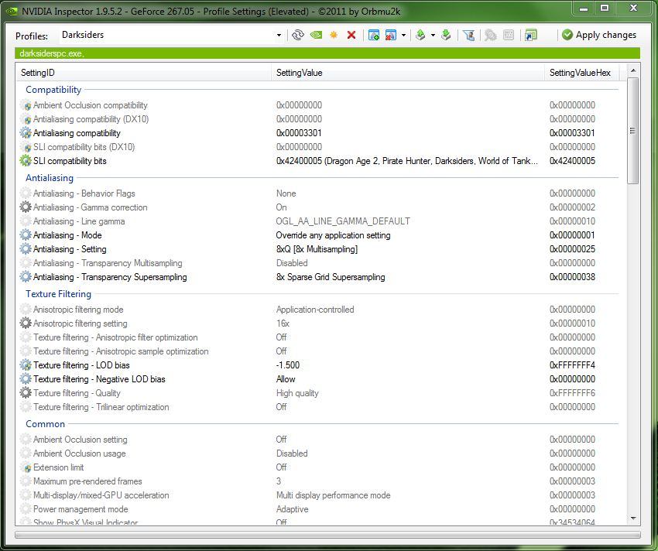Image resolution: width=658 pixels, height=551 pixels.
Task: Click the greyed-out magnifier scan icon
Action: pos(490,36)
